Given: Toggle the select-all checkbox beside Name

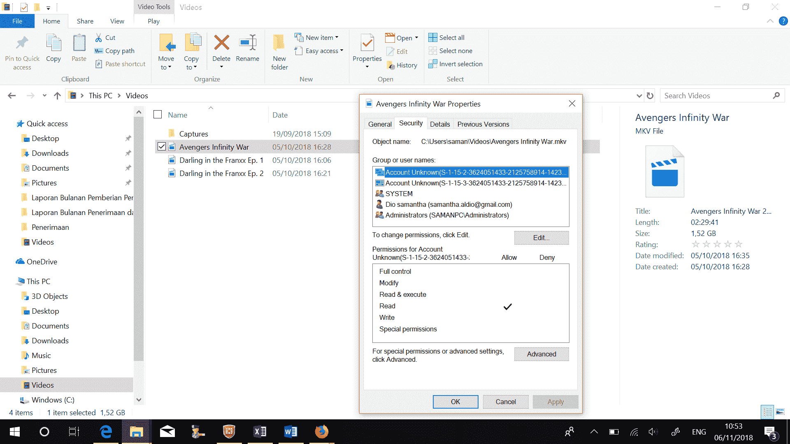Looking at the screenshot, I should (x=158, y=114).
